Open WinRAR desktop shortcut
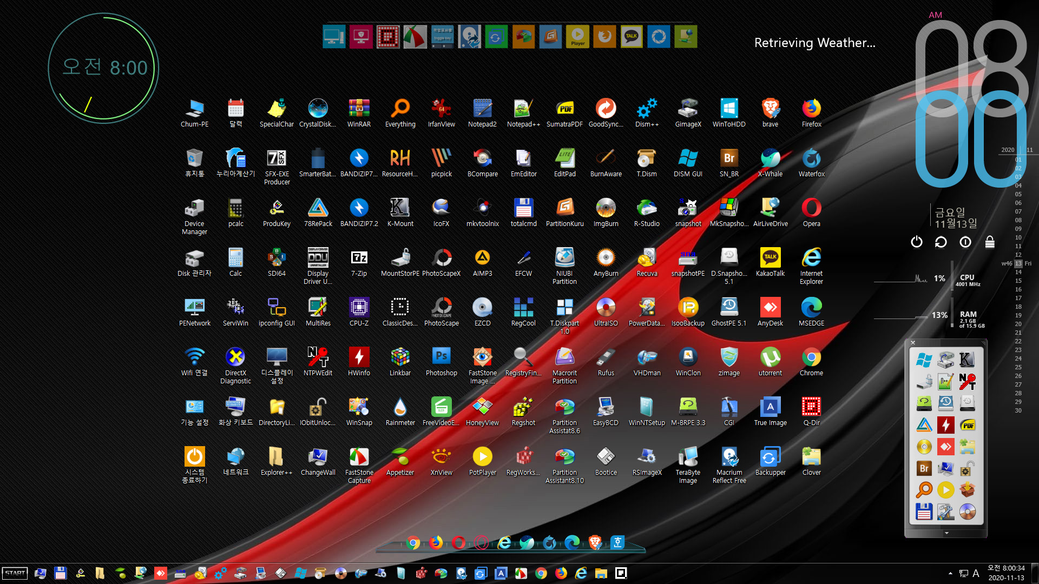The height and width of the screenshot is (584, 1039). [359, 114]
